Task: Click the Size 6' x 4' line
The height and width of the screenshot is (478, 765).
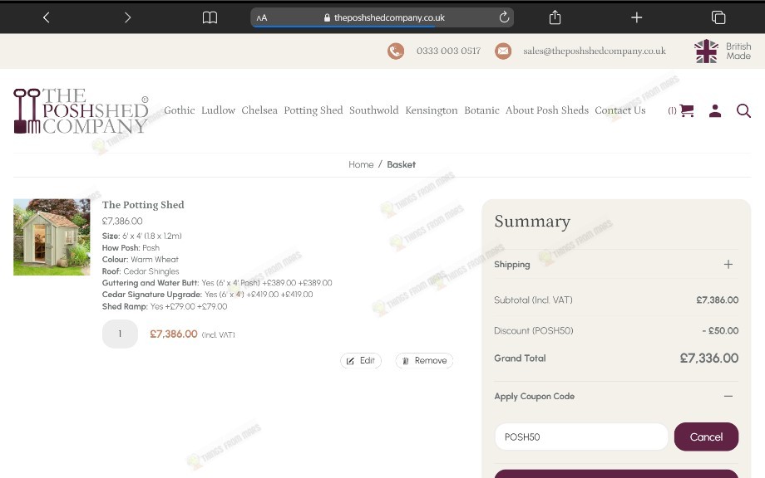Action: pyautogui.click(x=141, y=236)
